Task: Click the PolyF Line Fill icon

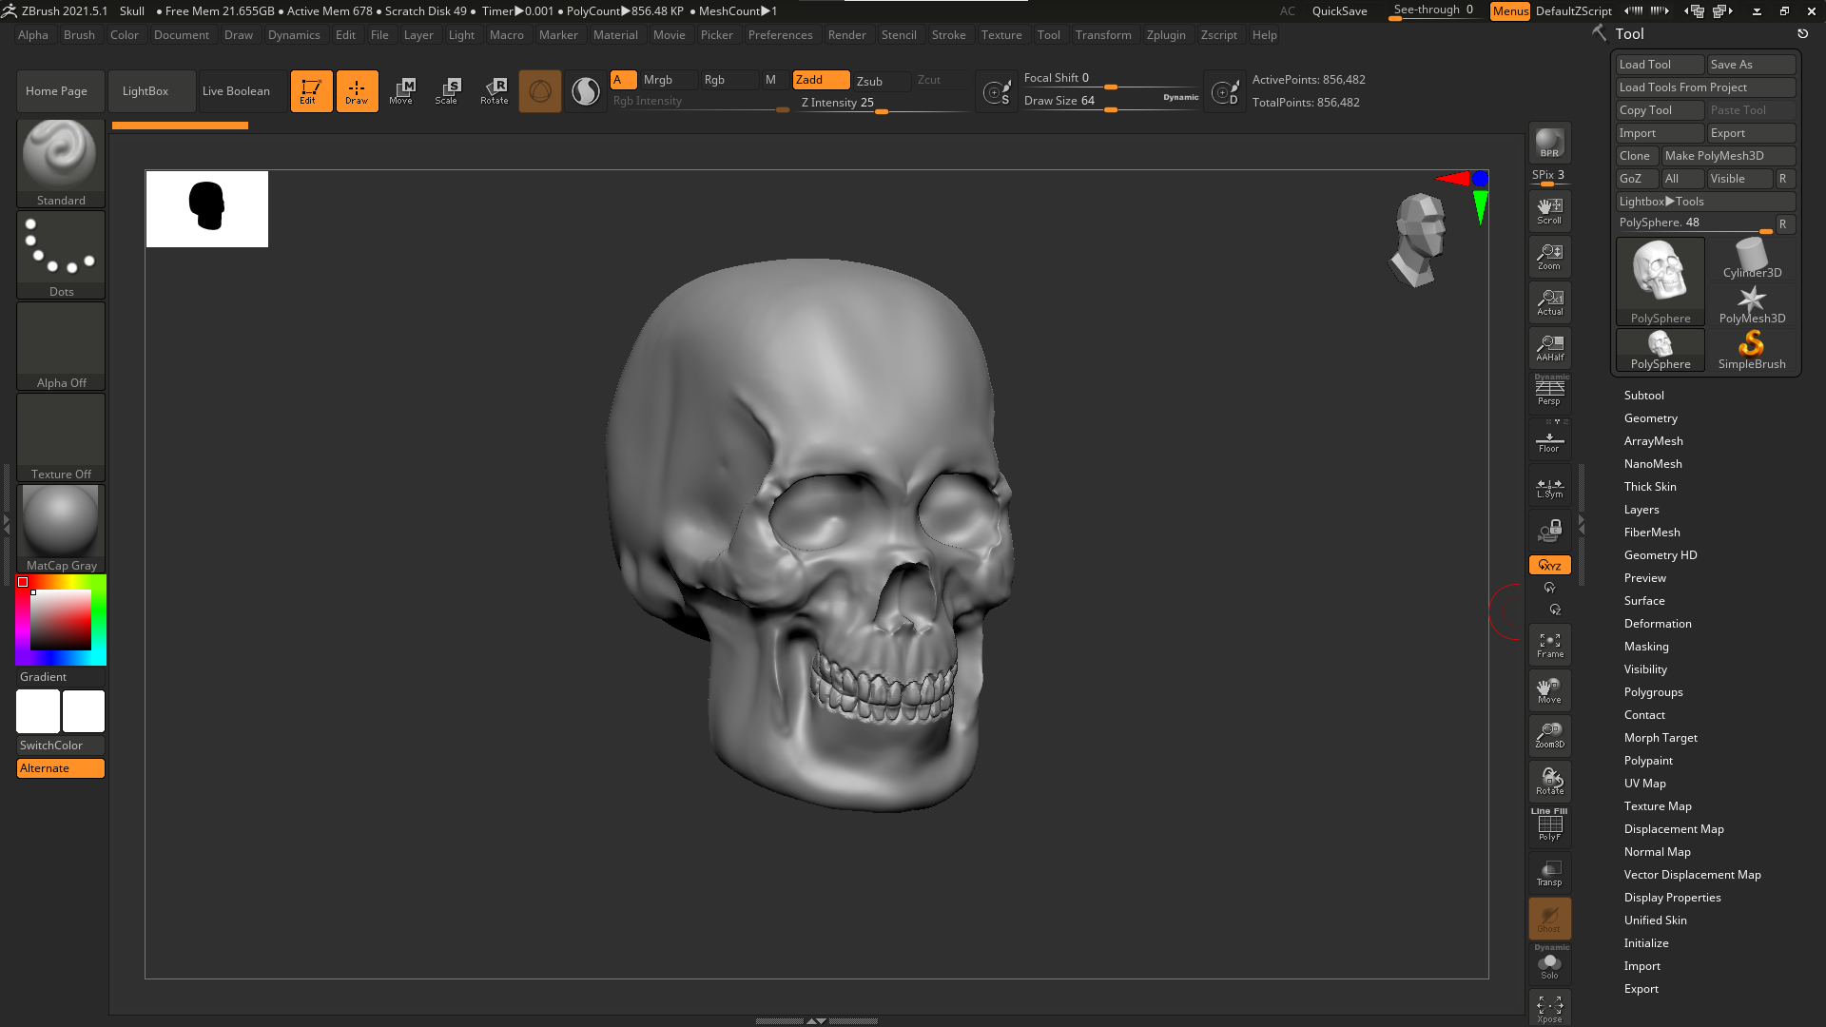Action: pyautogui.click(x=1549, y=825)
